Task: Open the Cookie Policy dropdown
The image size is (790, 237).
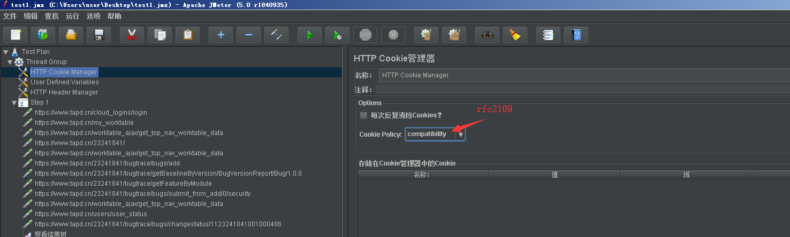Action: pyautogui.click(x=435, y=134)
